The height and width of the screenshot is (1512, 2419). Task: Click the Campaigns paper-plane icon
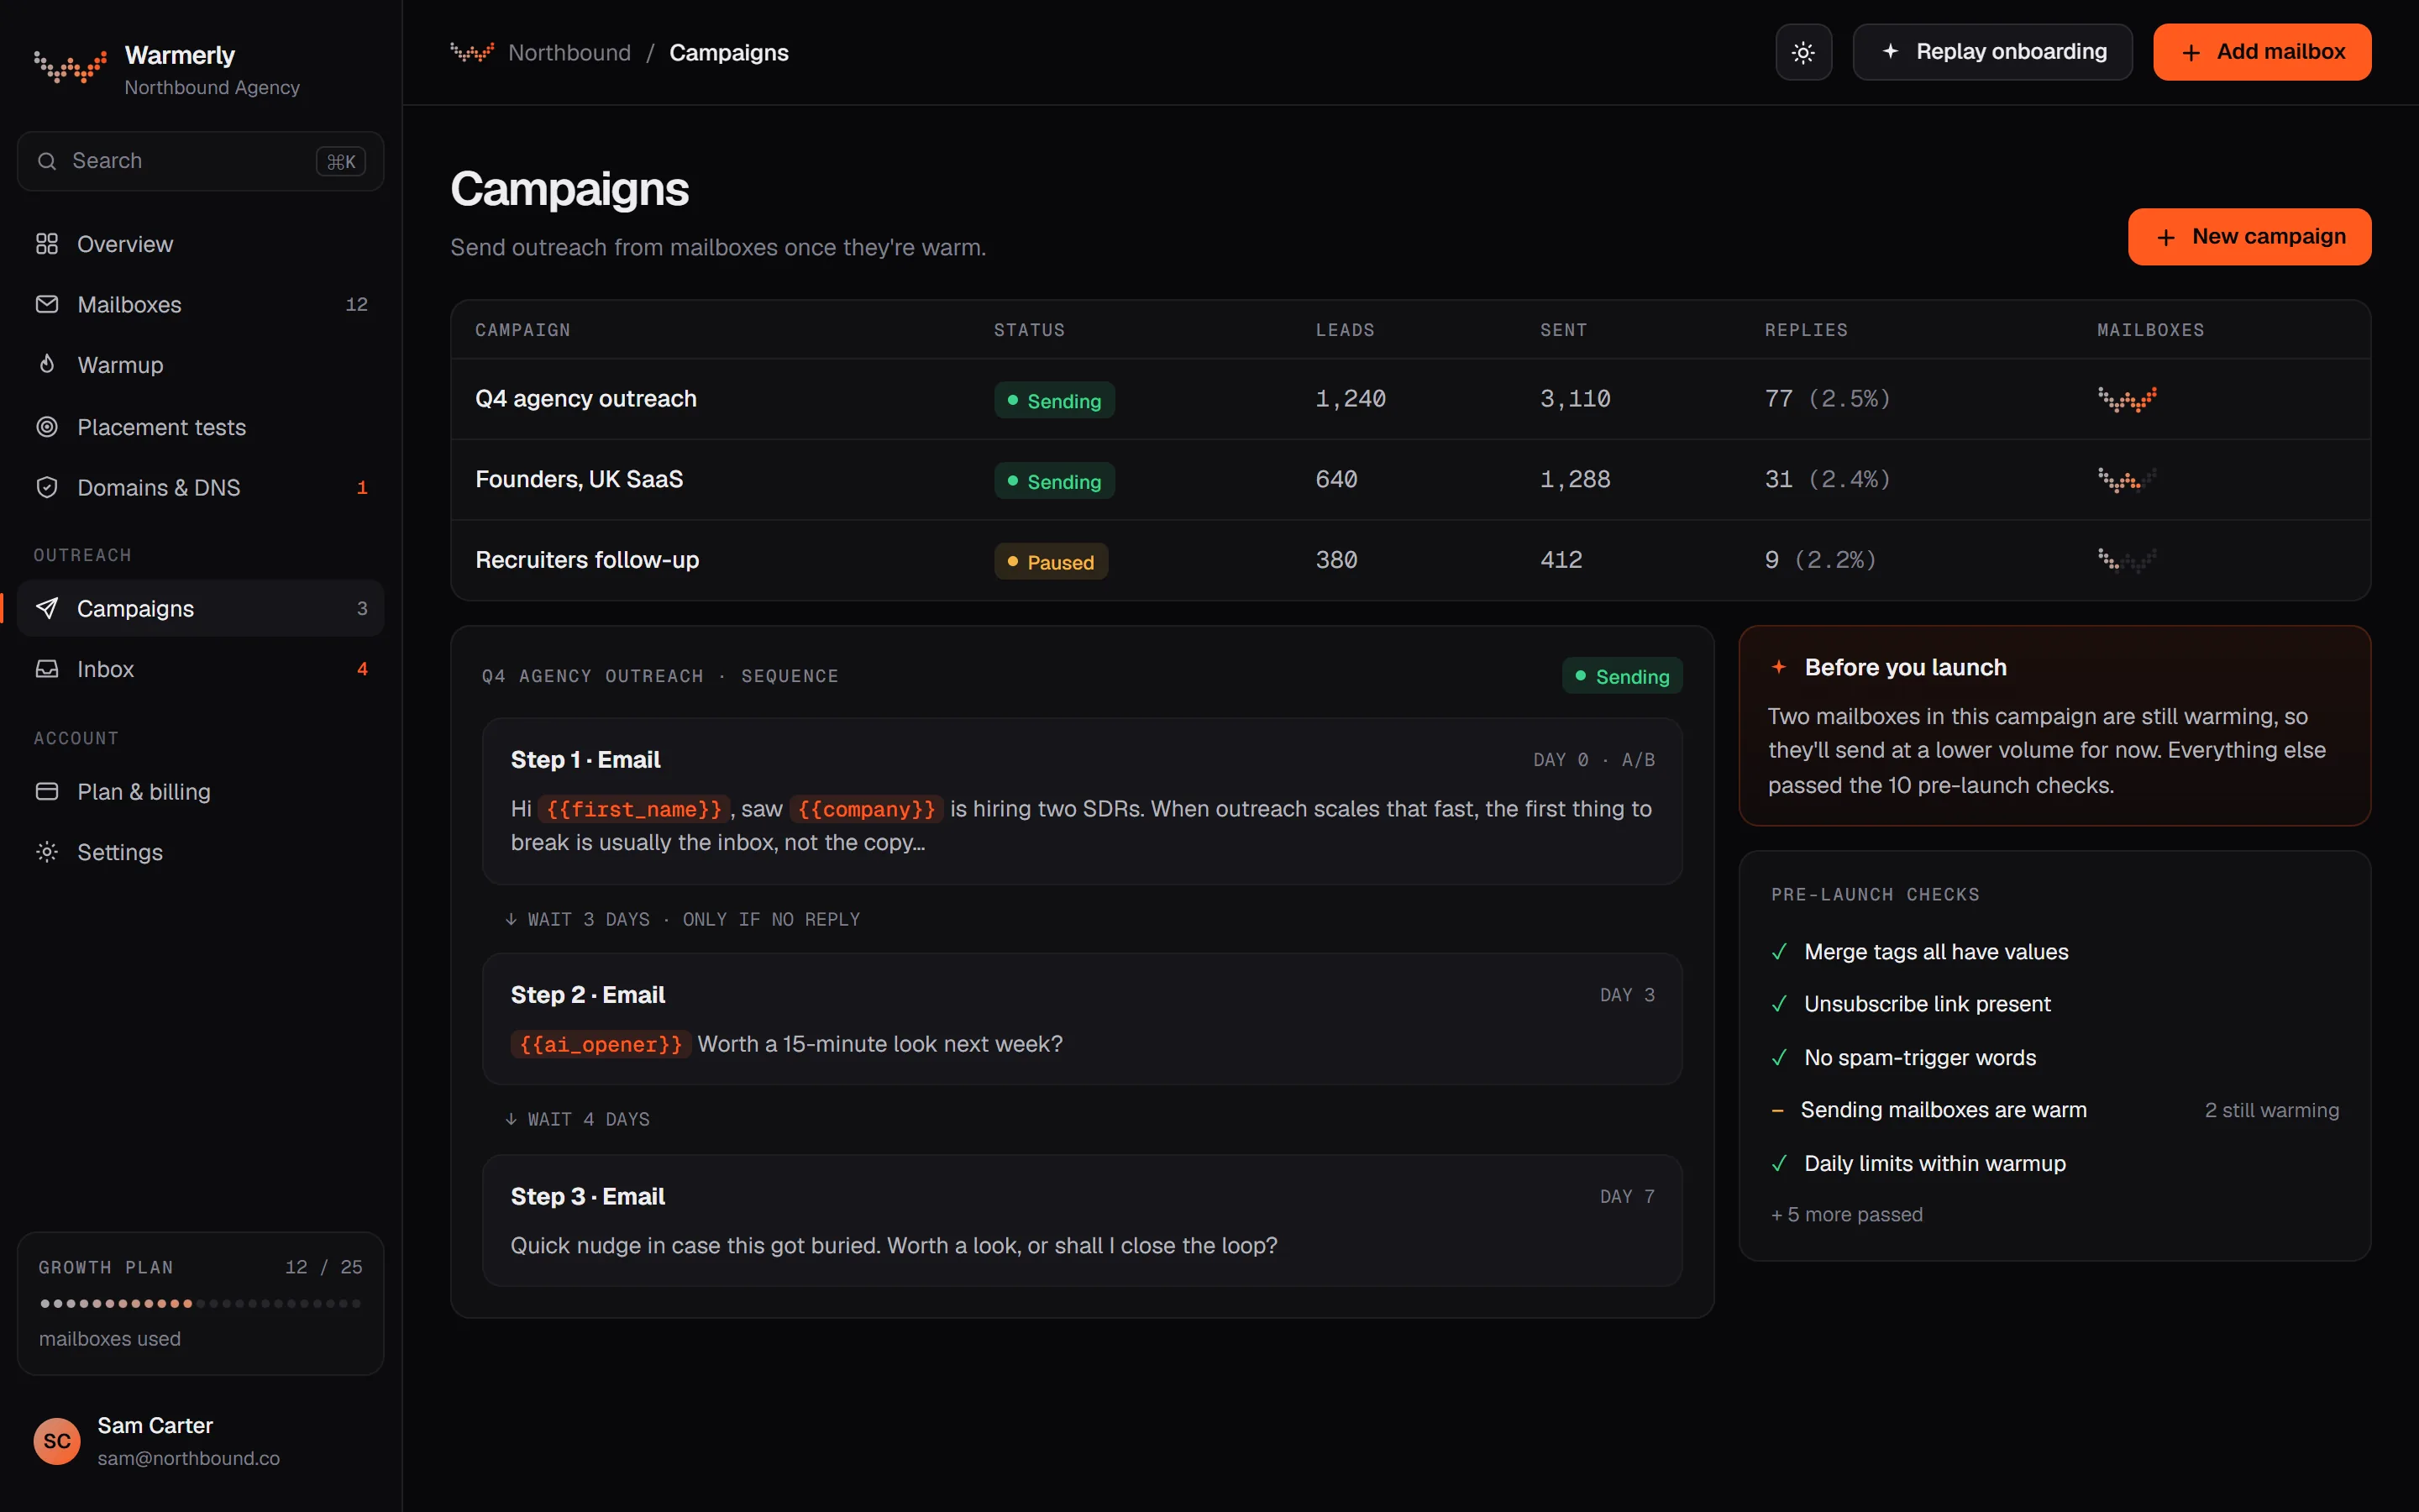[47, 608]
